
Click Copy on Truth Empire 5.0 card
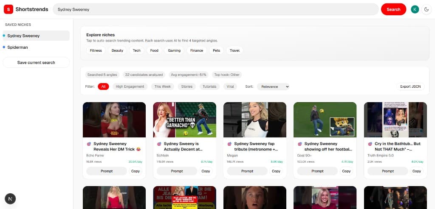pyautogui.click(x=417, y=171)
